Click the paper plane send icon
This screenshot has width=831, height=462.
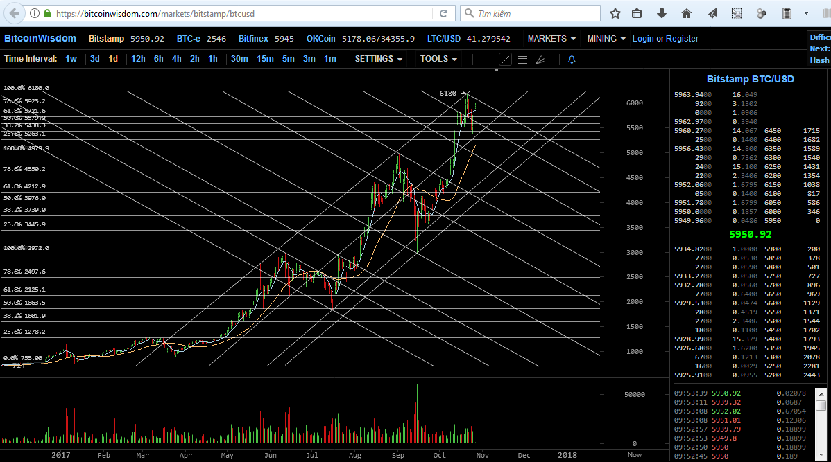712,13
